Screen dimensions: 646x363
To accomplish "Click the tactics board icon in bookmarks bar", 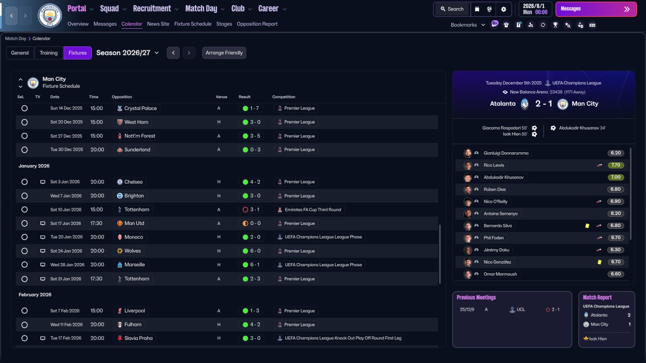I will click(518, 25).
